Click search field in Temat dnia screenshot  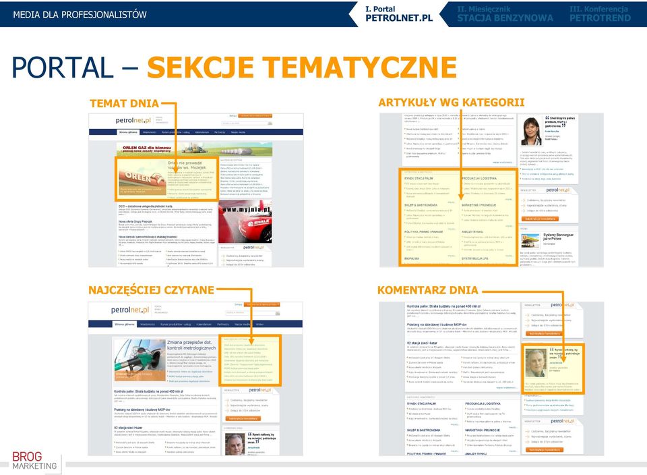pos(244,123)
